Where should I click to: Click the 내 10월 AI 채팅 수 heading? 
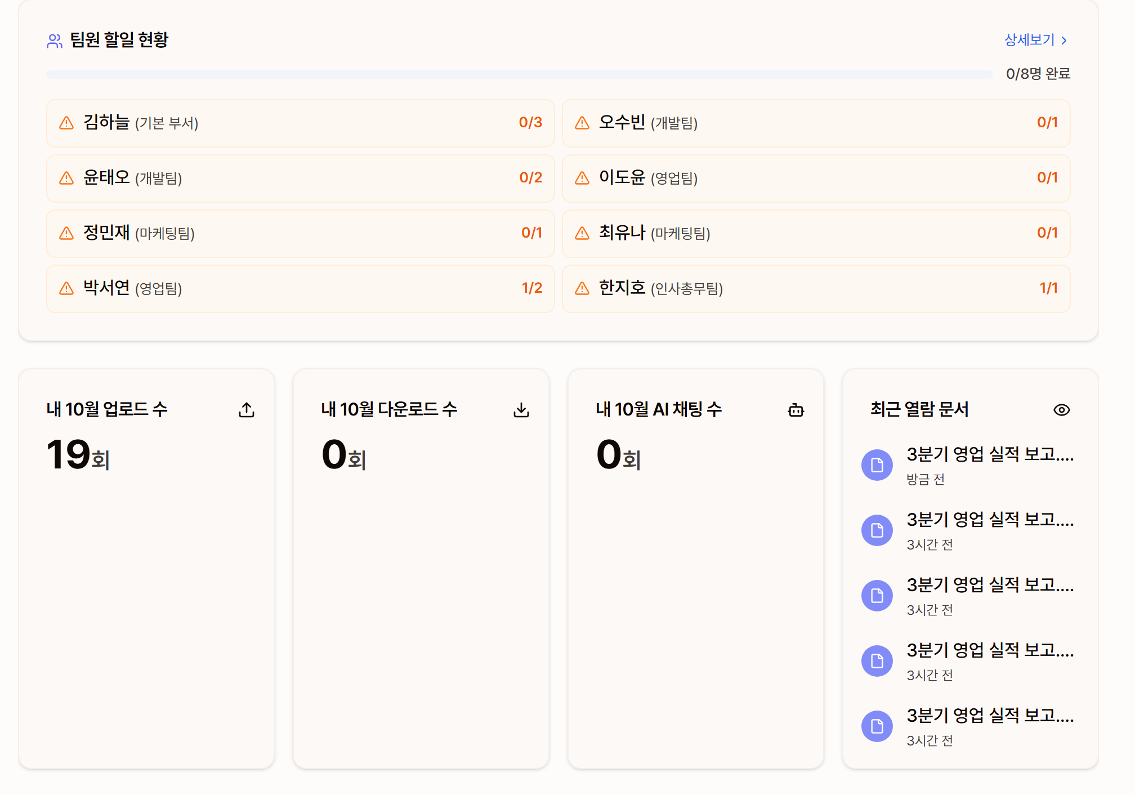click(x=659, y=409)
